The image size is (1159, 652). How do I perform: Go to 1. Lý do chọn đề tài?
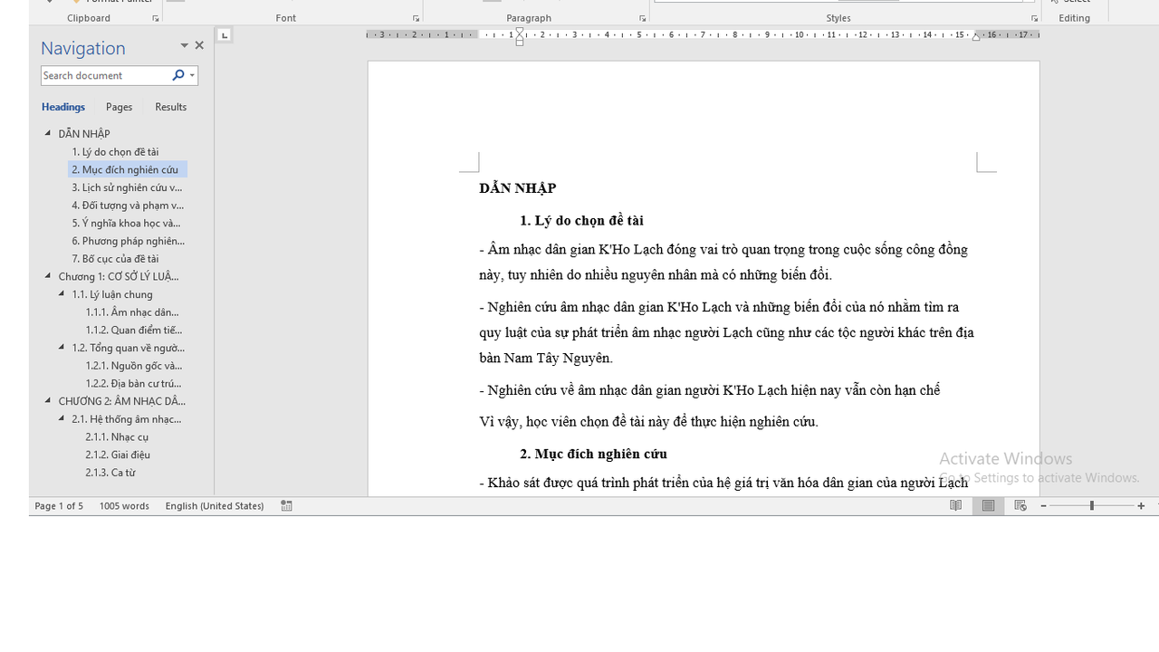pyautogui.click(x=115, y=152)
